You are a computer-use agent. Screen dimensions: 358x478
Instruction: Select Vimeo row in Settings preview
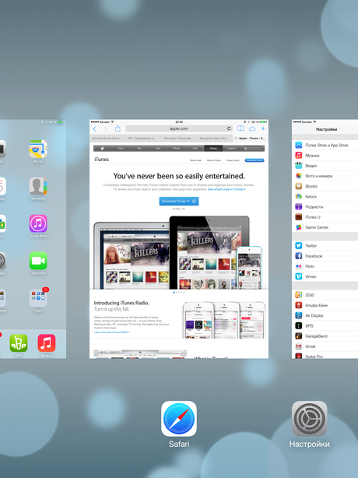coord(325,276)
